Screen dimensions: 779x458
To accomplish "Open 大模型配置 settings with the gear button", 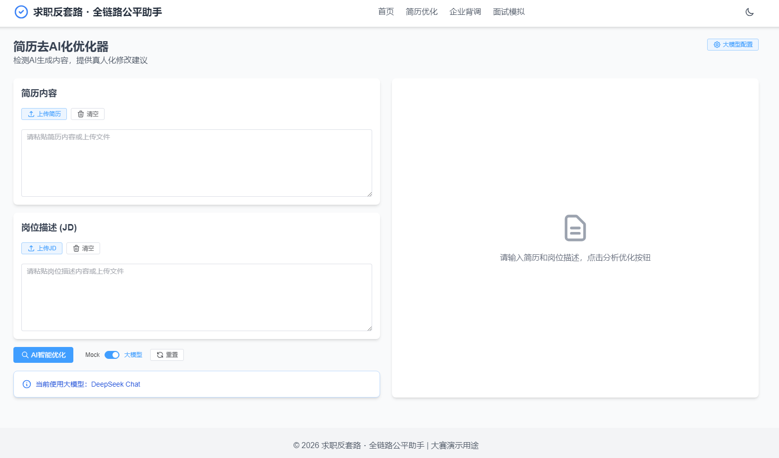I will [x=732, y=45].
